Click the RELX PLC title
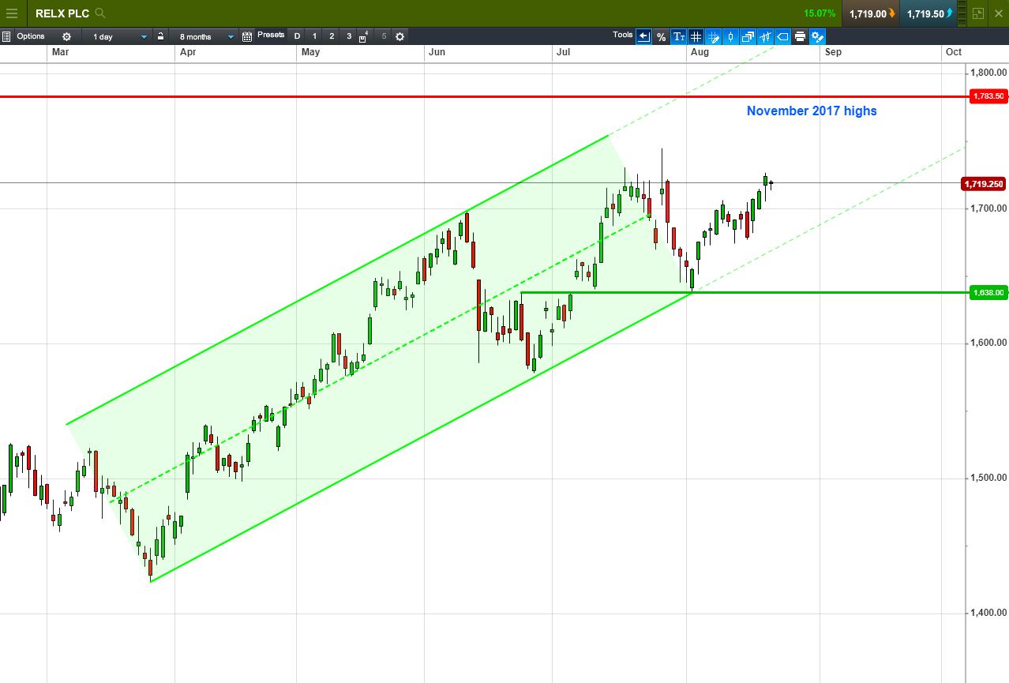This screenshot has width=1009, height=683. click(62, 13)
